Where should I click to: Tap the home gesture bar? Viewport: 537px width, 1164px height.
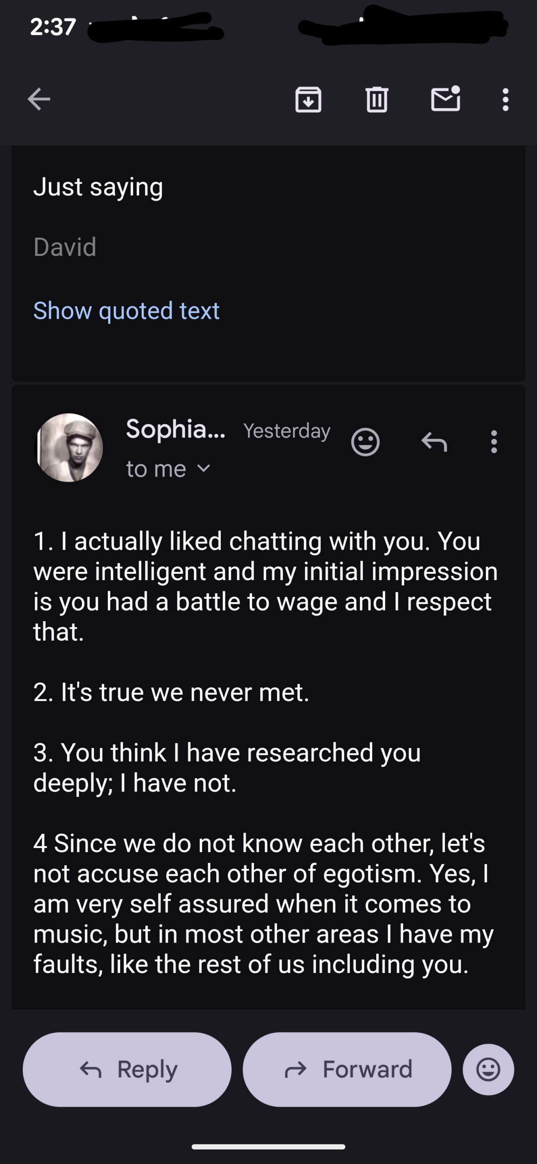pos(268,1147)
